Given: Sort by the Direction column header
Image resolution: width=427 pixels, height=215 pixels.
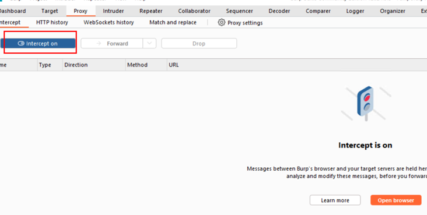Looking at the screenshot, I should coord(94,65).
